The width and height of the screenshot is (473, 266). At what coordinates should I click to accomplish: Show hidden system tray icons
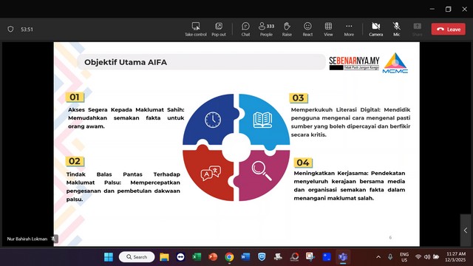[378, 257]
